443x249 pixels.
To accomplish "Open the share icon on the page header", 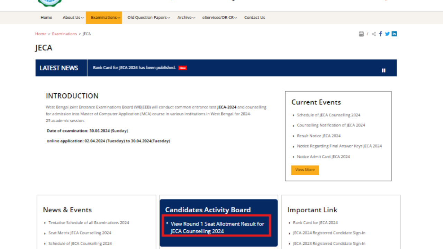I will pyautogui.click(x=373, y=34).
